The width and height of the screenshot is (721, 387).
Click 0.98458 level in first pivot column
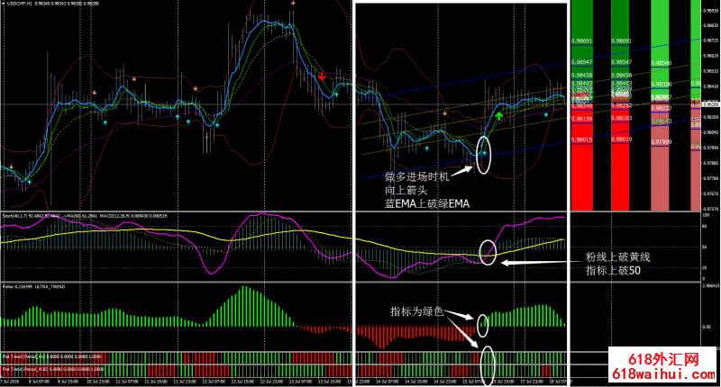point(581,75)
